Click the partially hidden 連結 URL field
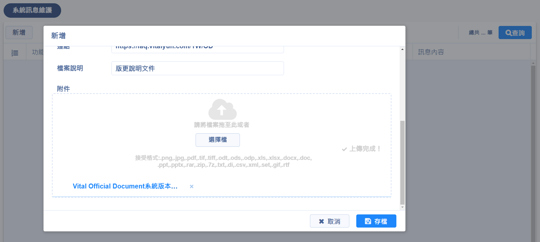The width and height of the screenshot is (540, 242). [198, 49]
